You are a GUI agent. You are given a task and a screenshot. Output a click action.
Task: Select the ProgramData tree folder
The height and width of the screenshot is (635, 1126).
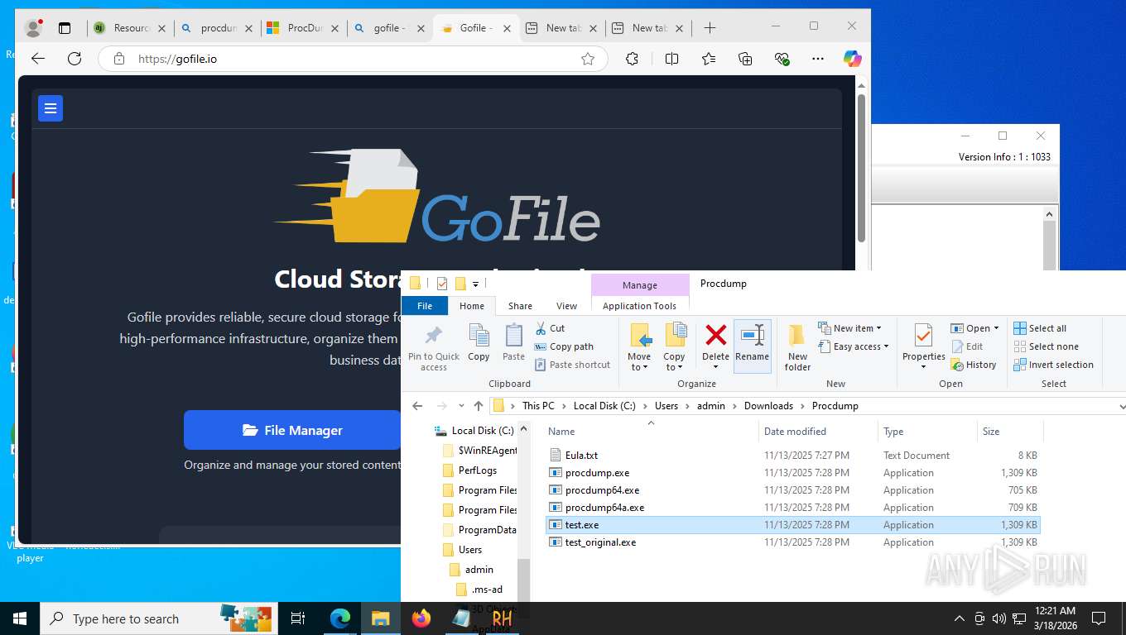(x=487, y=530)
